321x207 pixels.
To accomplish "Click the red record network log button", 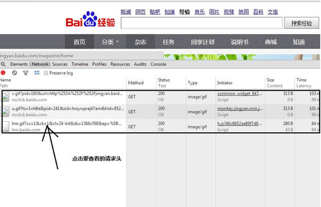I will 3,73.
